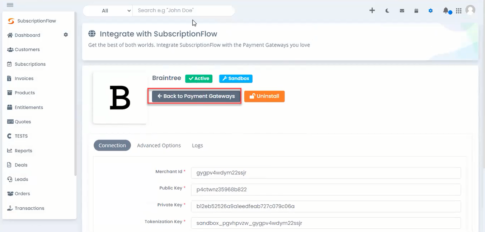Click the Customers people icon

tap(10, 49)
